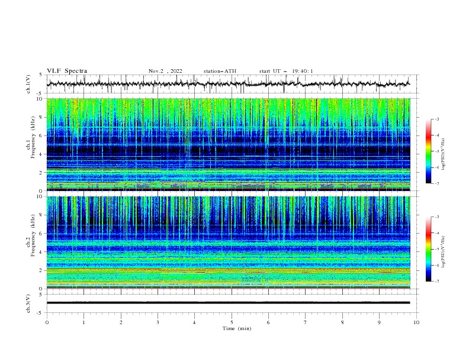Select the date text "Nov.2 , 2022"
The image size is (469, 362).
pos(165,71)
